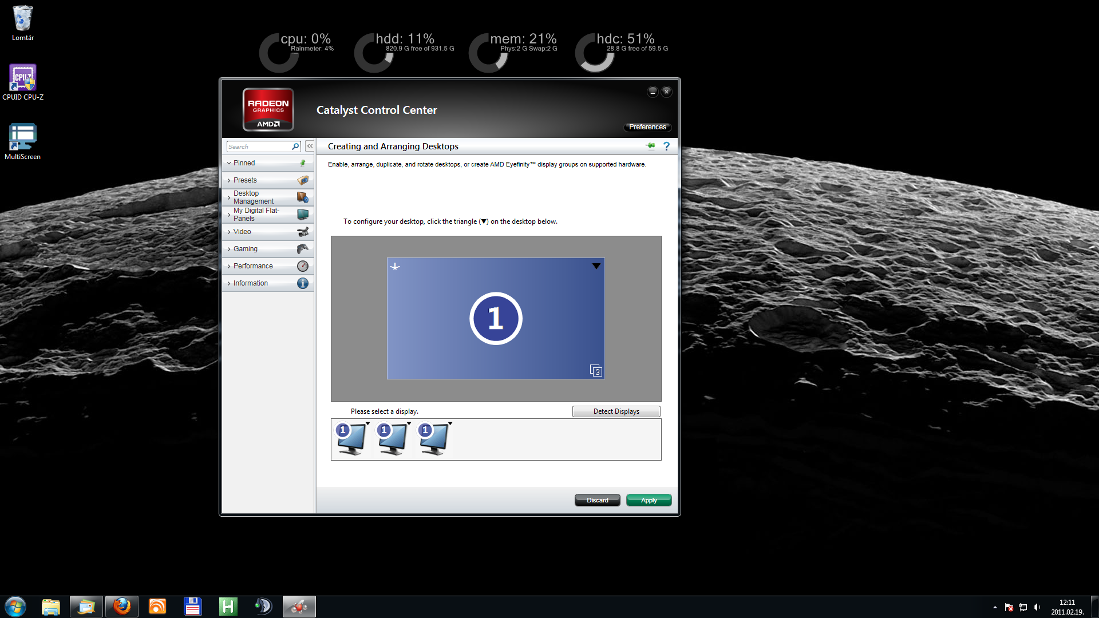The width and height of the screenshot is (1099, 618).
Task: Open CPUID CPU-Z desktop shortcut
Action: [x=23, y=83]
